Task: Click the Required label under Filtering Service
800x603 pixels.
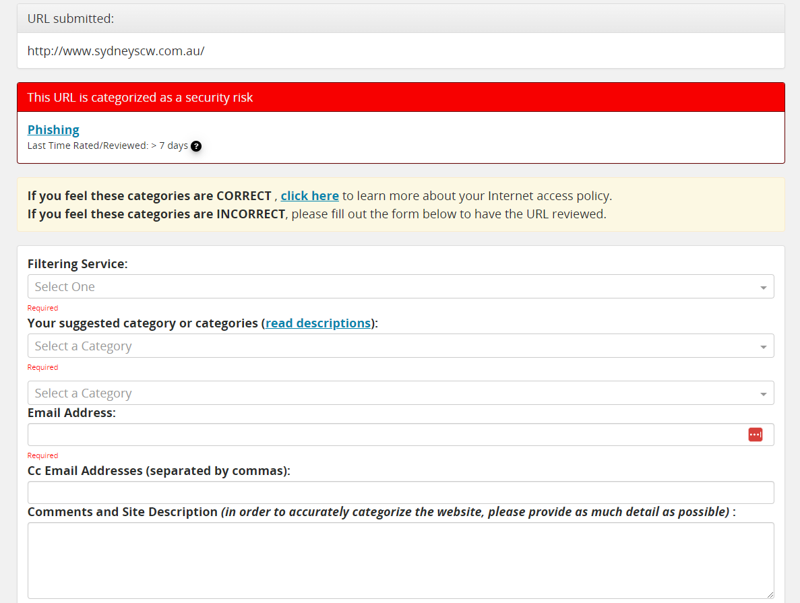Action: point(42,308)
